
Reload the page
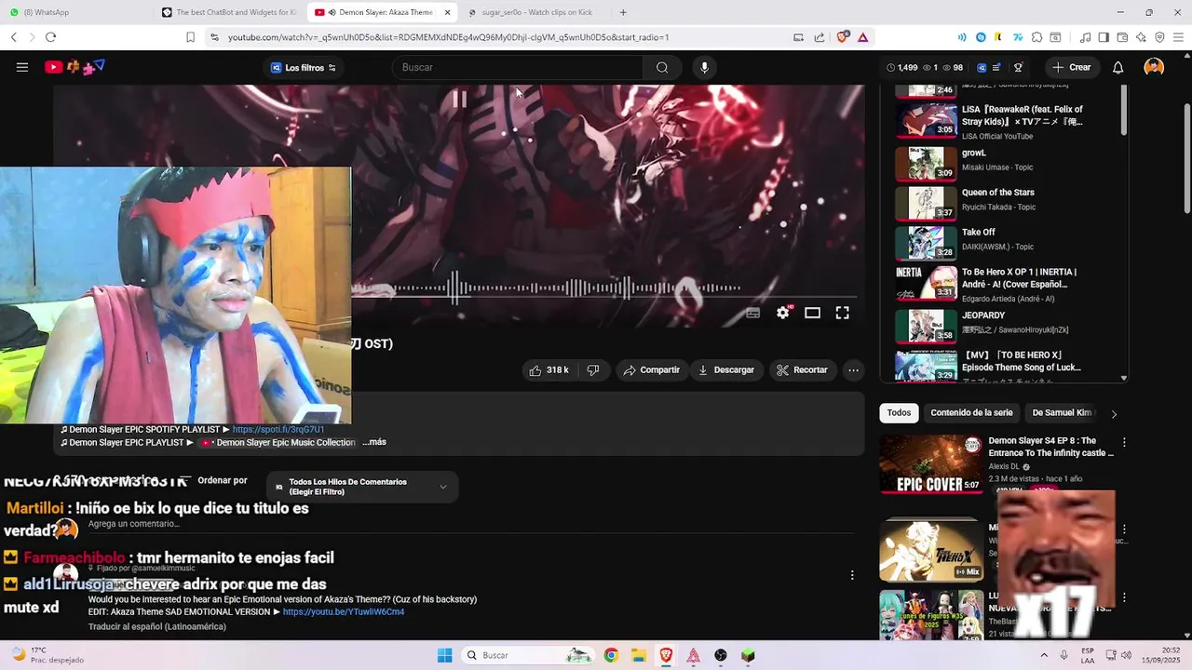[x=50, y=37]
